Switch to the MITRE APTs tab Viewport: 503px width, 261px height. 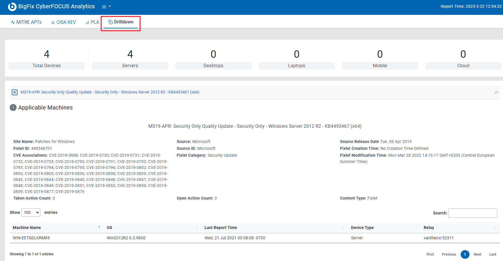coord(26,22)
